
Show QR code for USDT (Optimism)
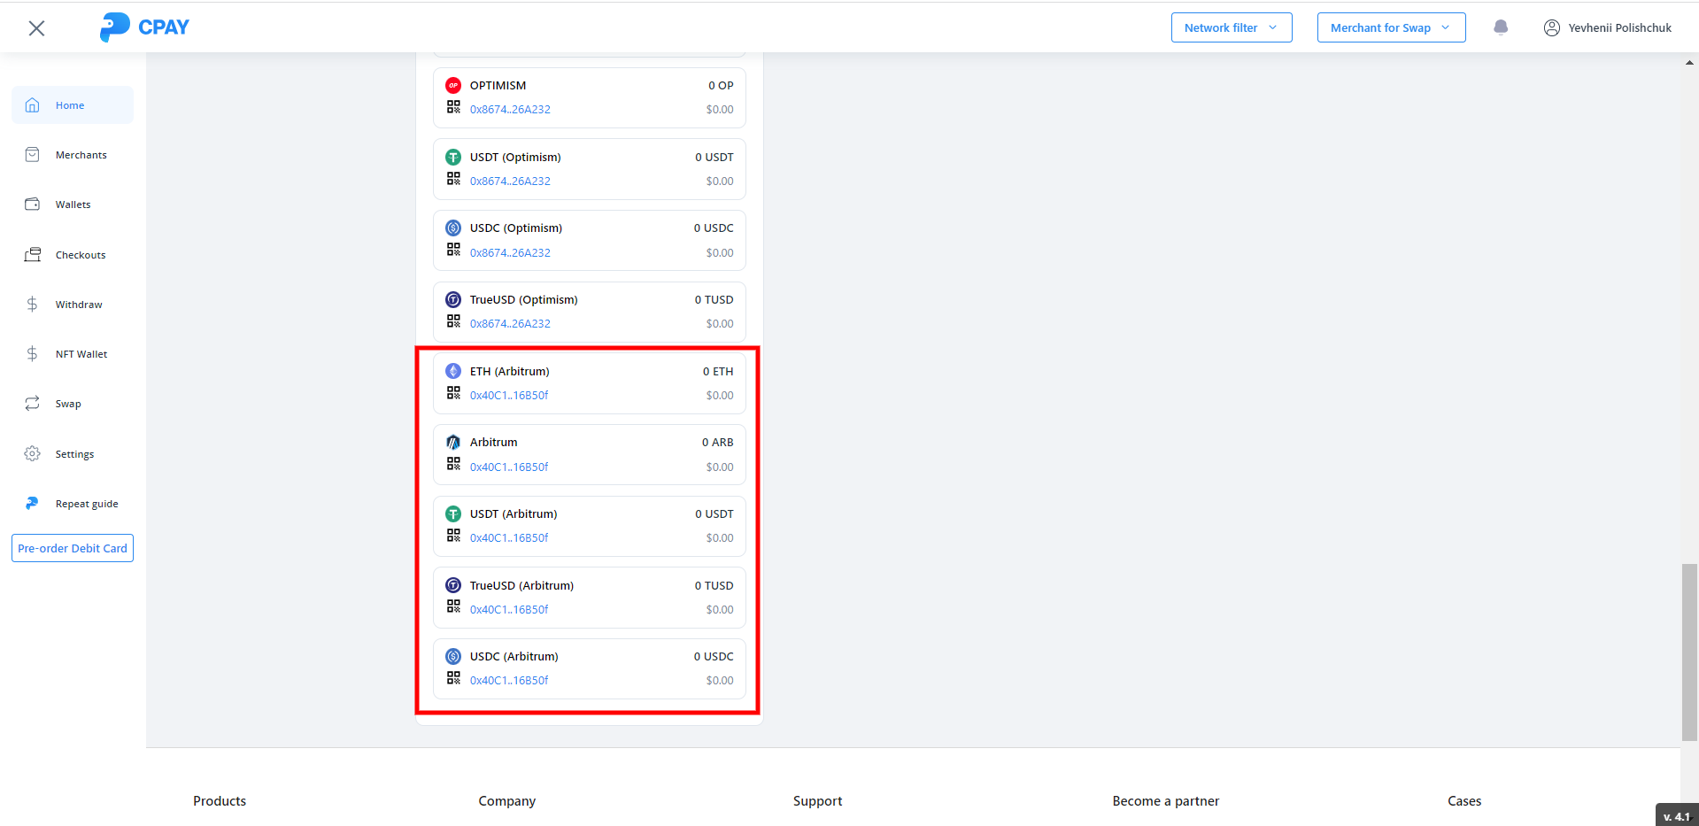[x=453, y=179]
